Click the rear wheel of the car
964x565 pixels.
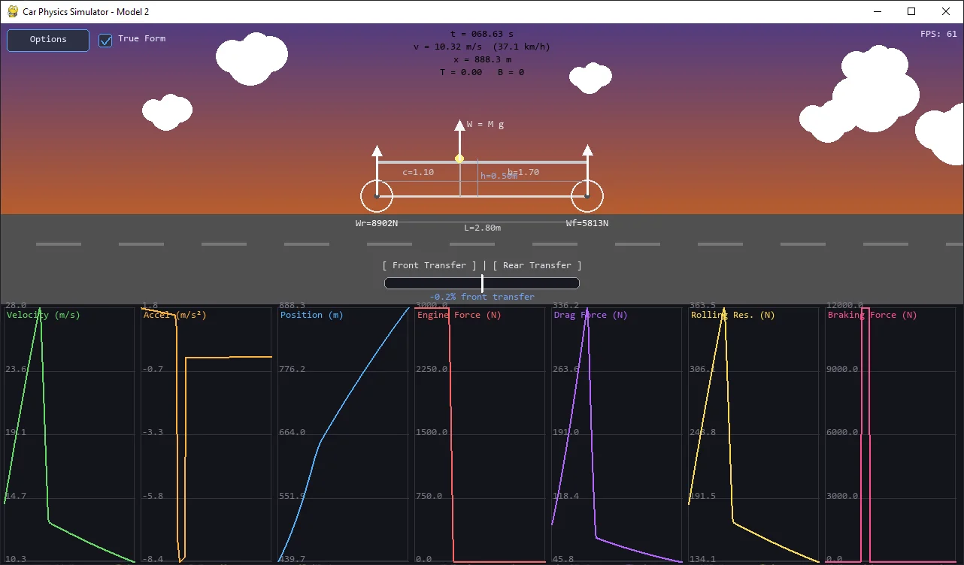(377, 196)
